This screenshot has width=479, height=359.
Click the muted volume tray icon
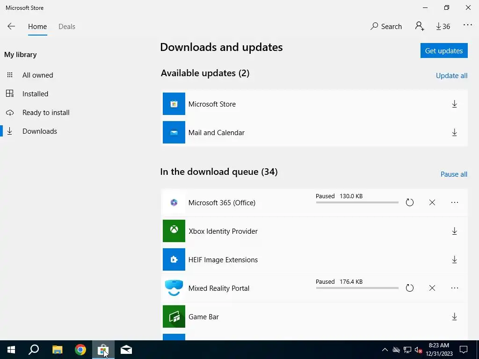[418, 350]
